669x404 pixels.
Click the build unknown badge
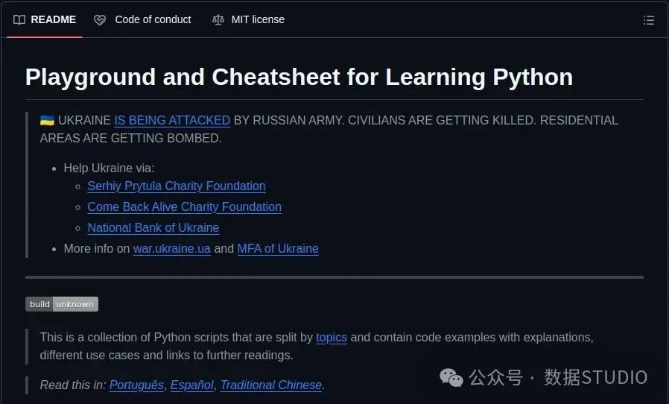(x=62, y=304)
